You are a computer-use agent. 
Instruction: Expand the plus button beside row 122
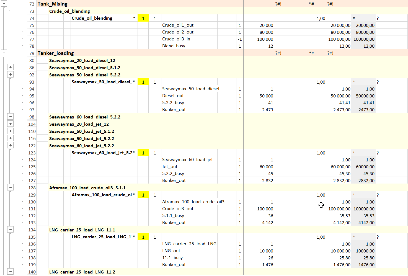click(10, 145)
